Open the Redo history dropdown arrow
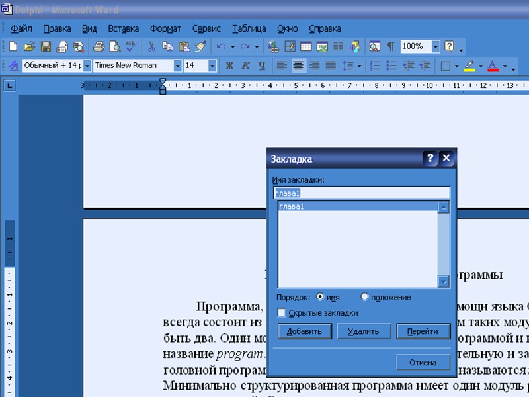This screenshot has width=529, height=397. coord(257,46)
